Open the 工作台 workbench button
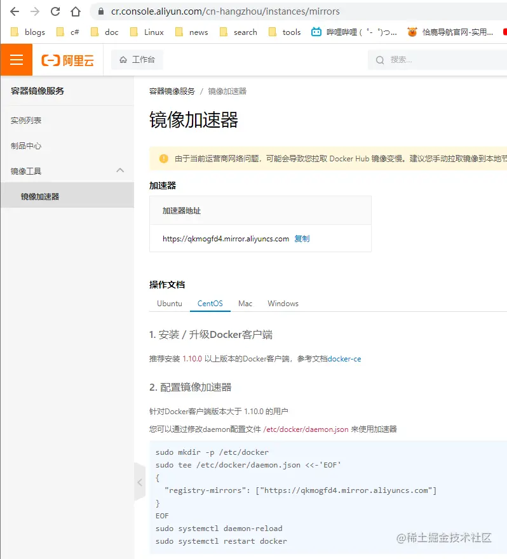507x559 pixels. 137,60
